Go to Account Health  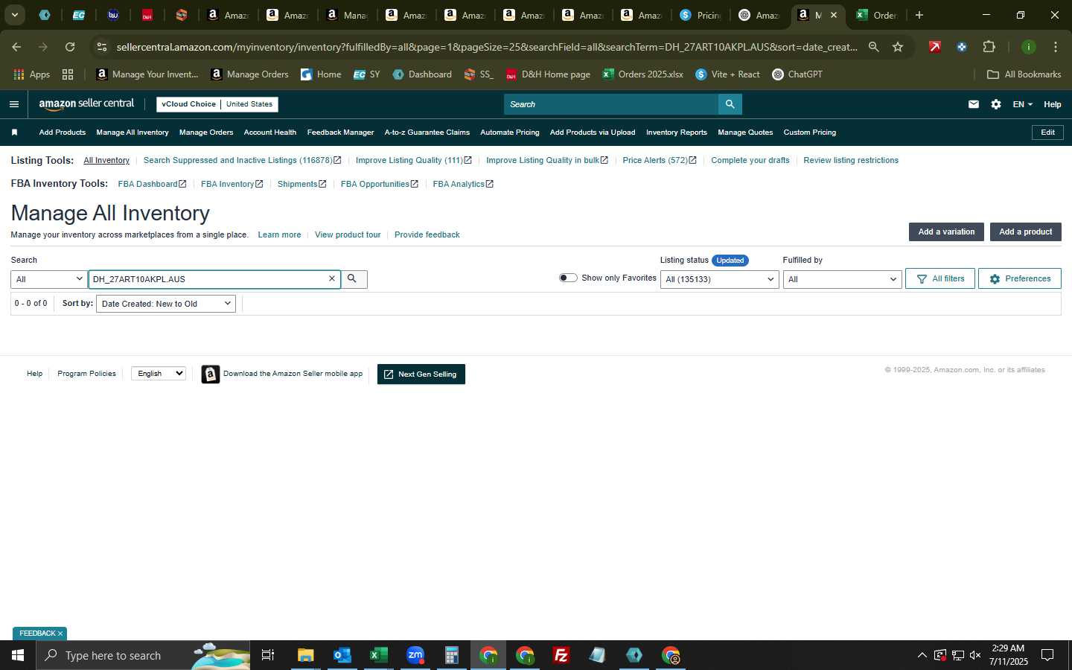270,133
